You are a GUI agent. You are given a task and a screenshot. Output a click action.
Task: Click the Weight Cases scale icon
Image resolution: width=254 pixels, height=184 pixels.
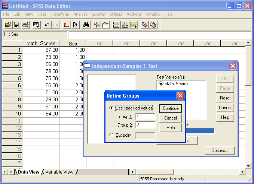click(125, 25)
